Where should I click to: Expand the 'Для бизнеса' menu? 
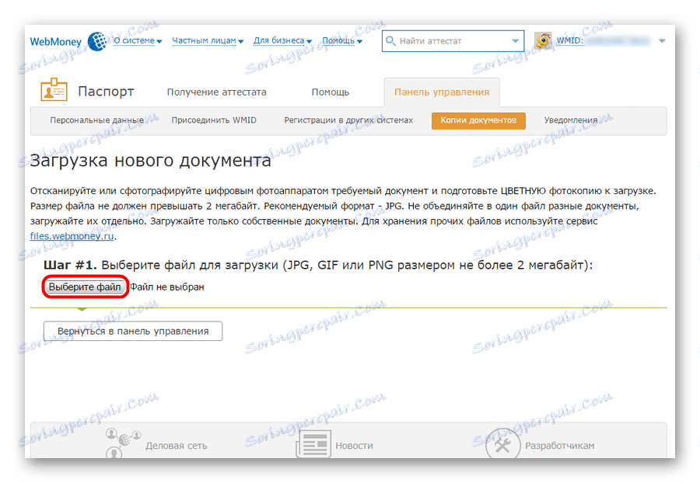[x=282, y=40]
